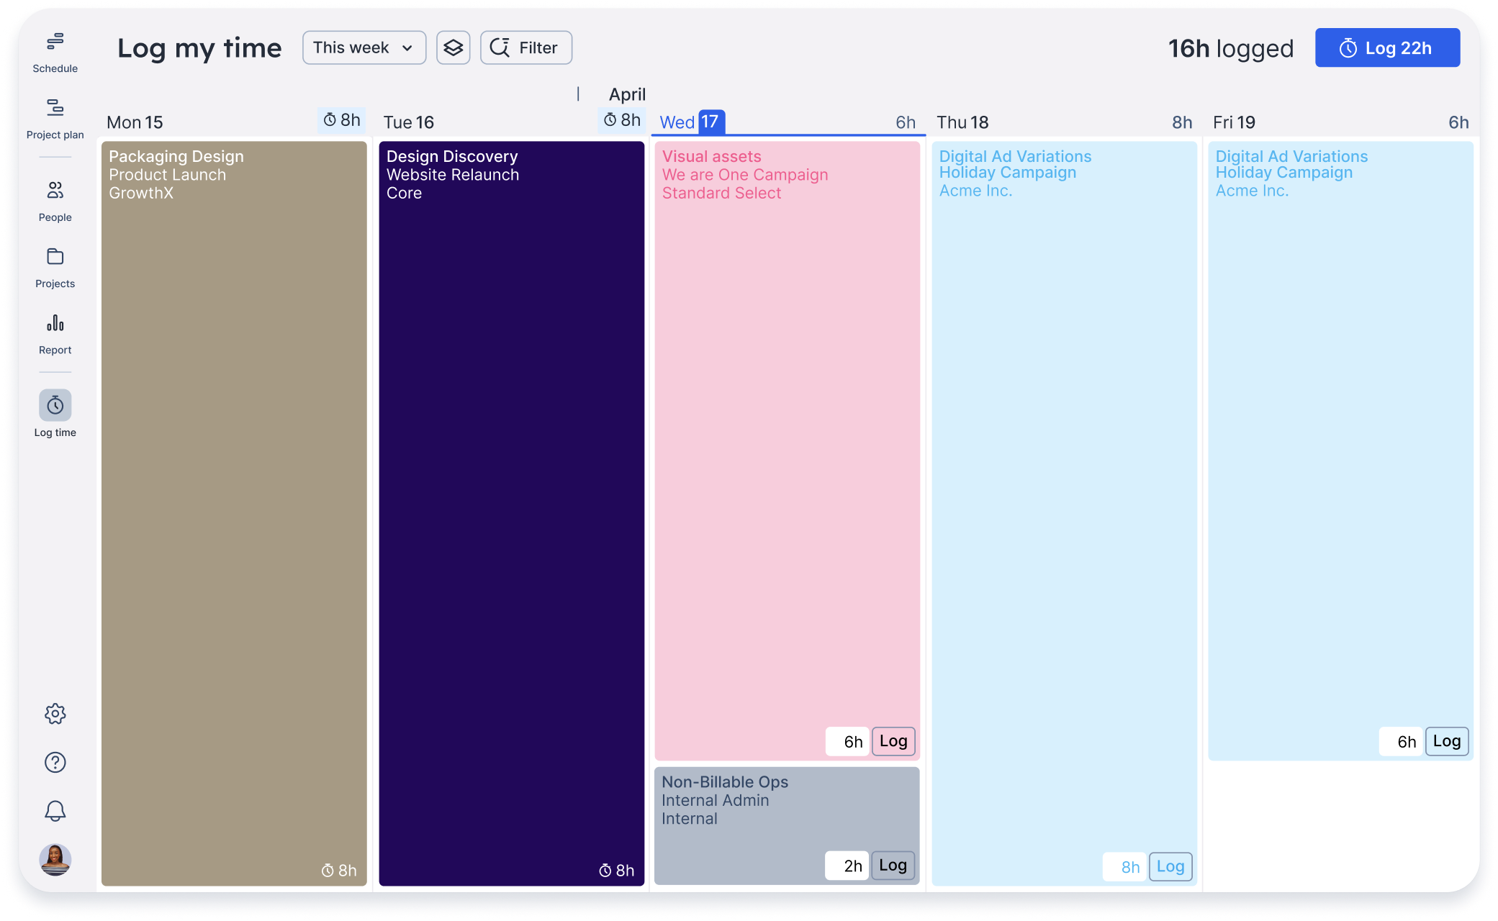
Task: Edit the 6h field on Friday's entry
Action: click(x=1401, y=742)
